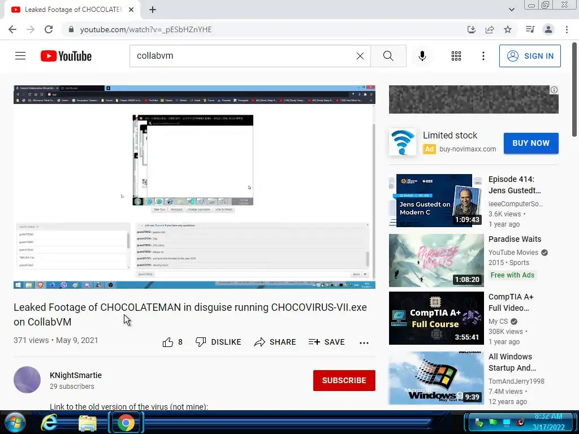Open All Windows Startup And title
Image resolution: width=579 pixels, height=434 pixels.
pos(512,362)
